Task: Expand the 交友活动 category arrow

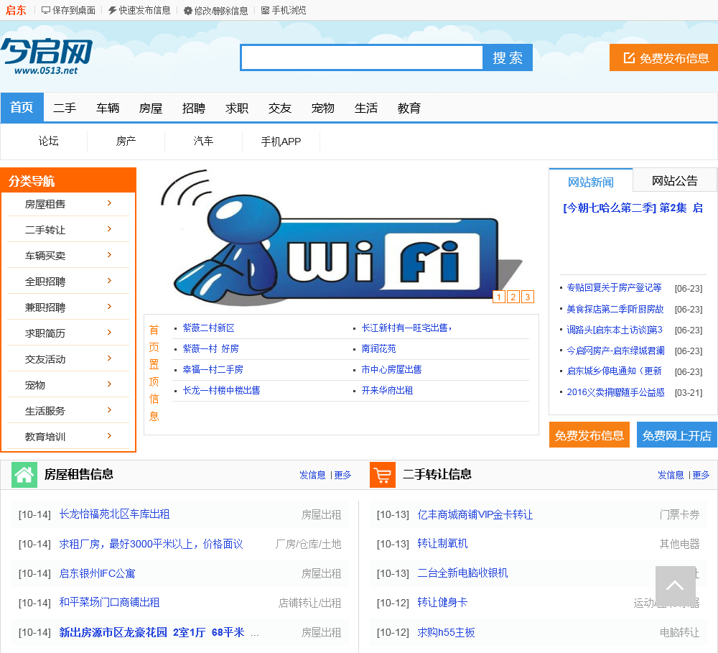Action: tap(109, 358)
